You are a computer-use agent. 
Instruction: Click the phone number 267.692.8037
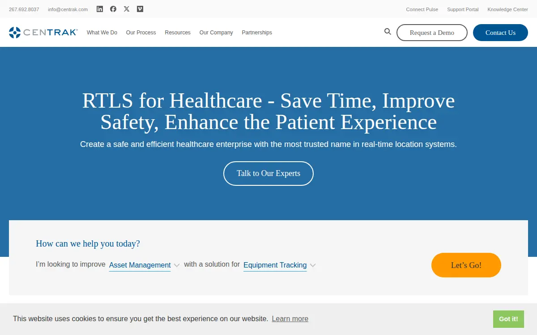[x=24, y=9]
